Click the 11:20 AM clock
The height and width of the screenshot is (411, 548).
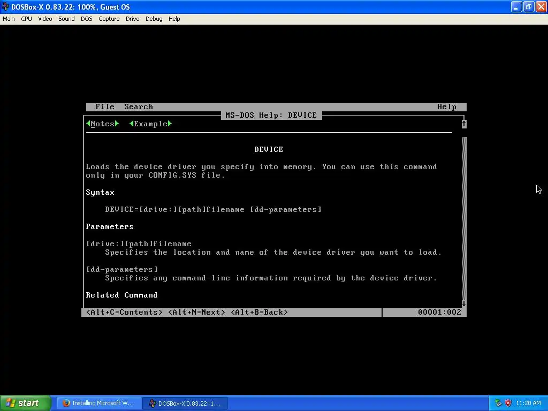click(528, 403)
